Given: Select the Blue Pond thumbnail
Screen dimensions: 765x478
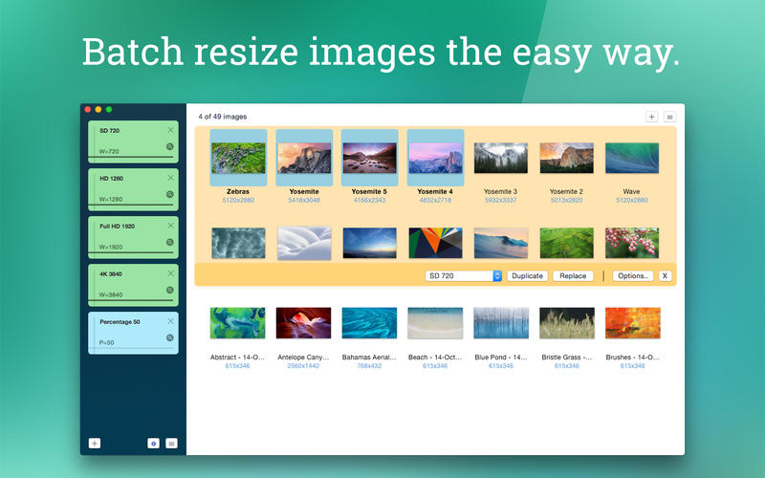Looking at the screenshot, I should click(x=501, y=323).
